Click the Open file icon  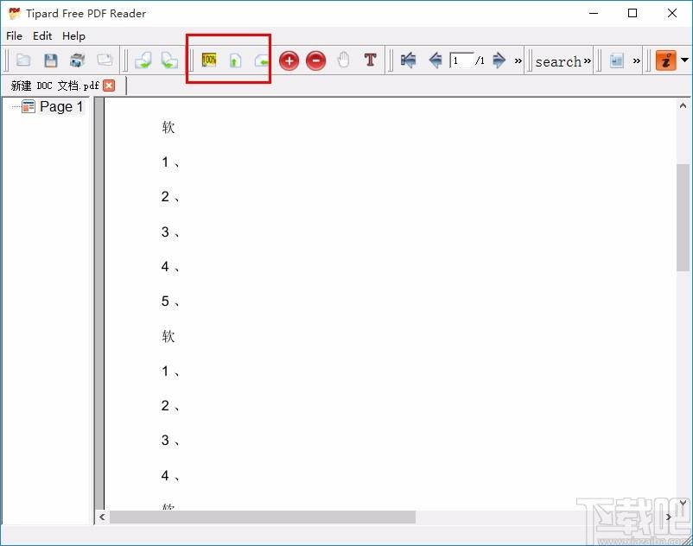point(23,60)
